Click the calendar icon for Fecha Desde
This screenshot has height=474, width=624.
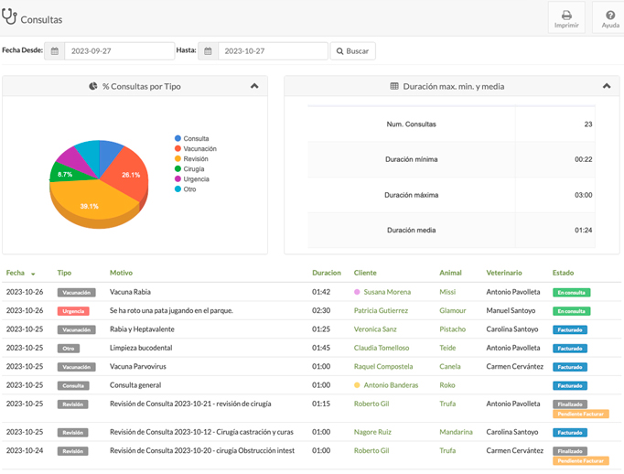pos(54,51)
